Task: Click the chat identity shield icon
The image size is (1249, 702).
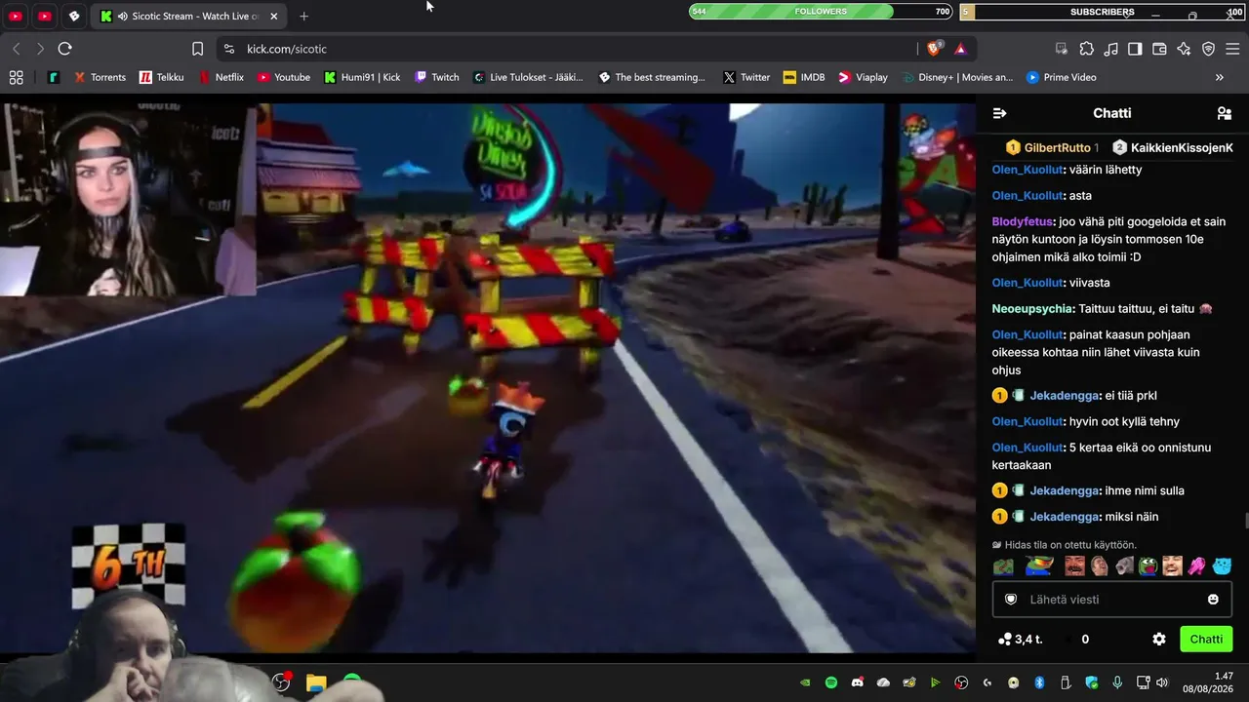Action: 1011,600
